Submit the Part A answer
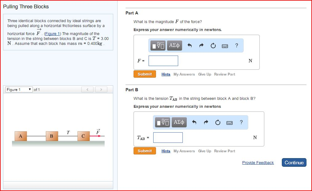 click(x=145, y=74)
